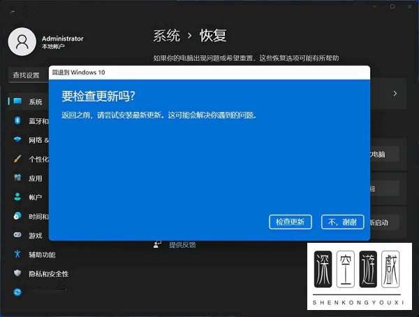Click the 帐户 person icon in sidebar
Image resolution: width=419 pixels, height=317 pixels.
(17, 197)
